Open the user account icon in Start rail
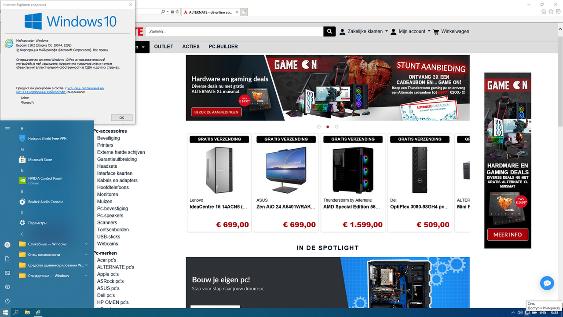Screen dimensions: 563x317 tap(7, 245)
